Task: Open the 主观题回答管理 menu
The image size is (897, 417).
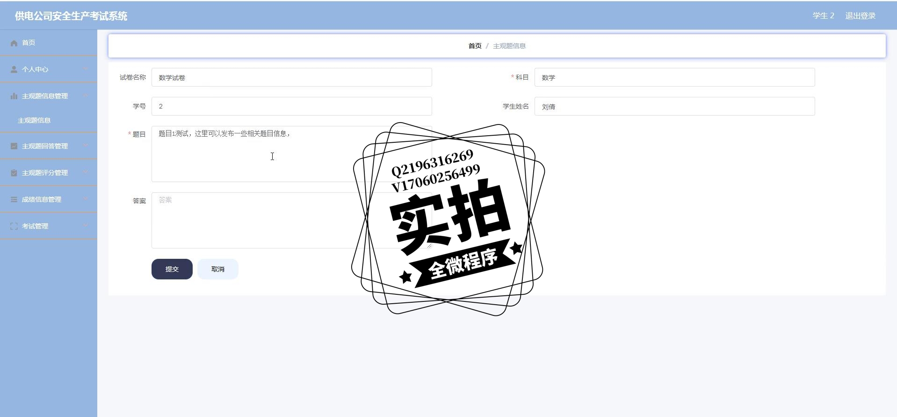Action: [x=49, y=146]
